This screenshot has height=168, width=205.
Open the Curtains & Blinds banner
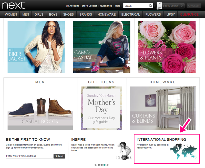[163, 108]
